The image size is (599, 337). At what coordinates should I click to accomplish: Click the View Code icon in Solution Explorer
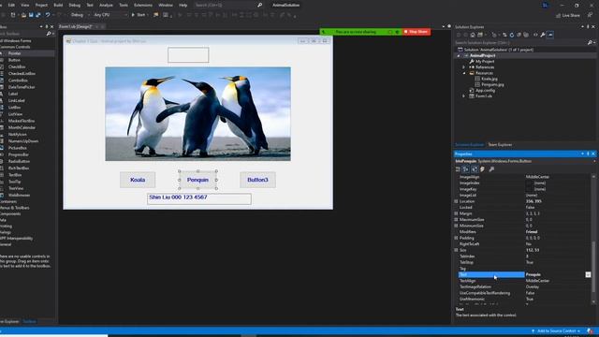pyautogui.click(x=535, y=35)
